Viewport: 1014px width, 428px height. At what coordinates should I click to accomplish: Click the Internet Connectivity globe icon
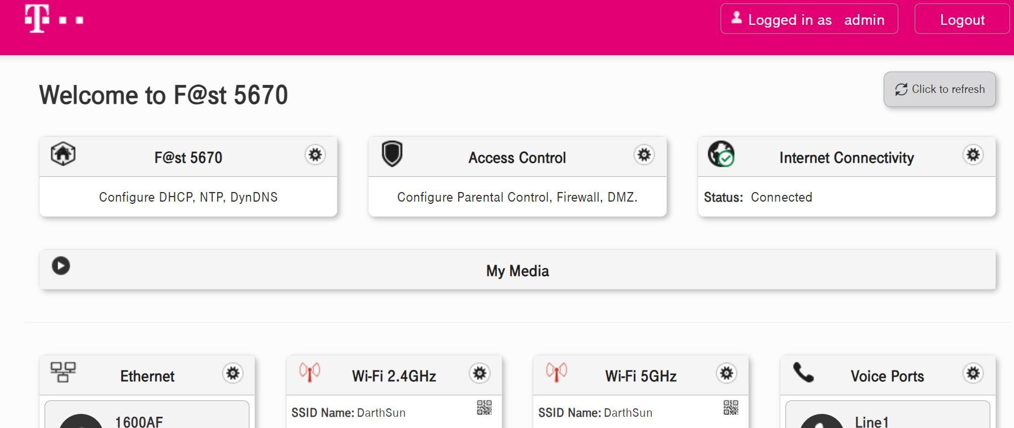click(721, 154)
